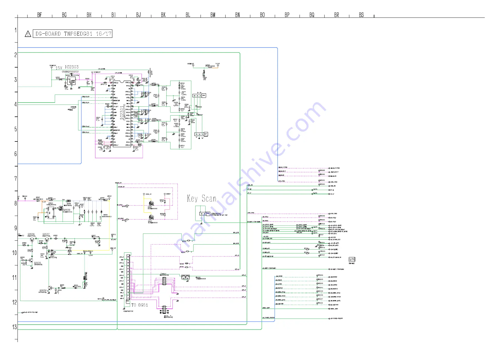Click row number "9" on left ruler

[16, 228]
